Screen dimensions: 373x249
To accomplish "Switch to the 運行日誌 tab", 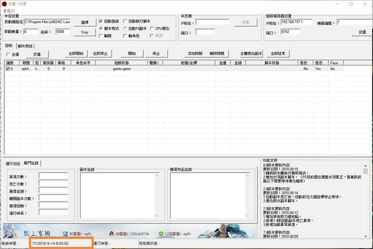I will [13, 163].
